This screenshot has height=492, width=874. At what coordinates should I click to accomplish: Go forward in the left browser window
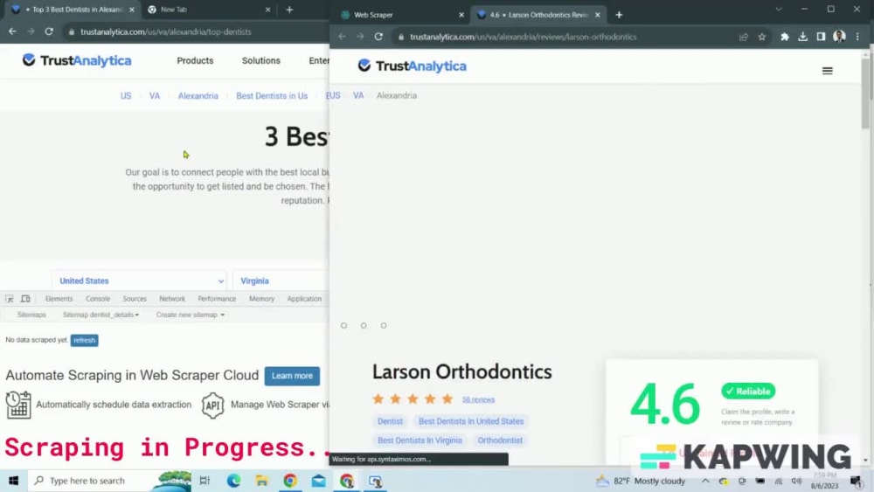[x=31, y=31]
